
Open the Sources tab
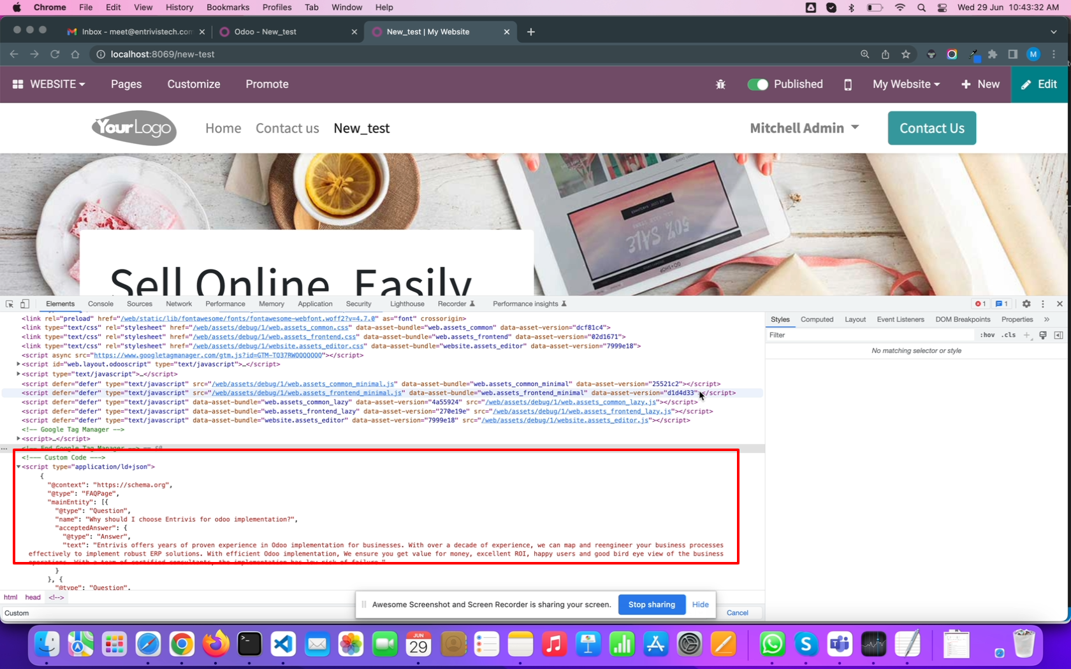click(x=140, y=304)
